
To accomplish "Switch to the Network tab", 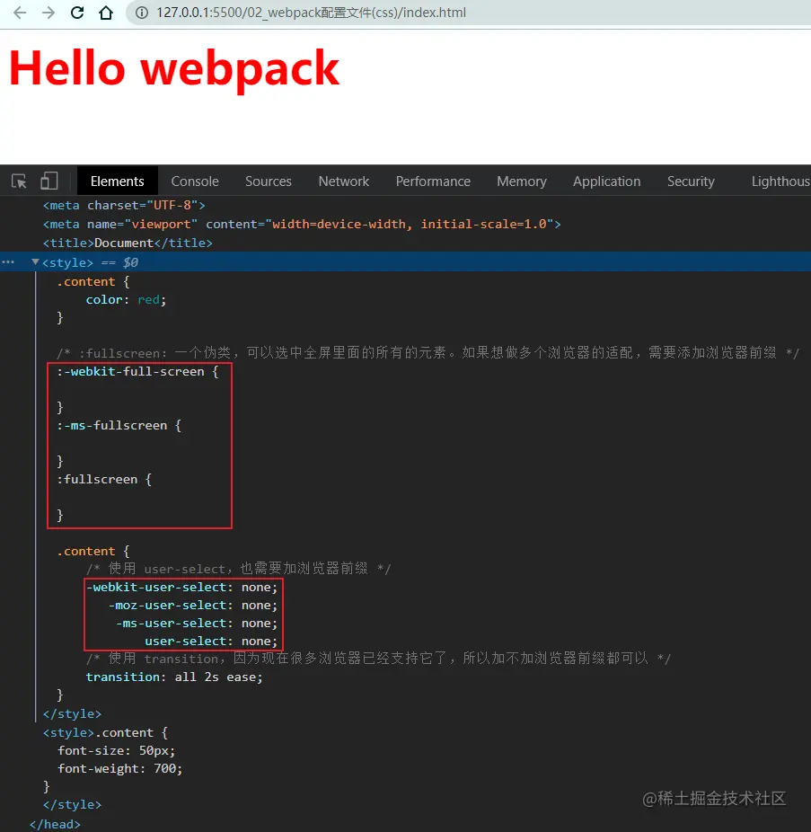I will (x=344, y=181).
